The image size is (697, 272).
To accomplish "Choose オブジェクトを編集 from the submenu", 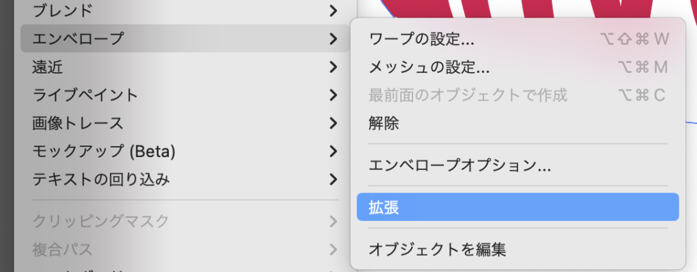I will [437, 249].
